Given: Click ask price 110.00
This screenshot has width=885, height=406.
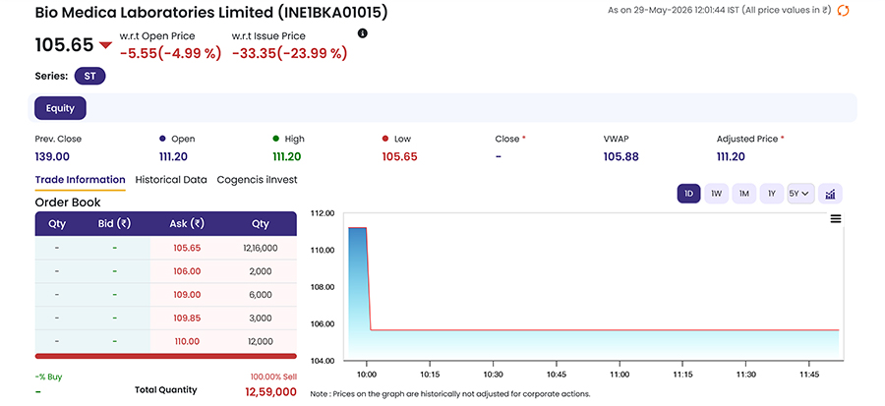Looking at the screenshot, I should pyautogui.click(x=188, y=341).
